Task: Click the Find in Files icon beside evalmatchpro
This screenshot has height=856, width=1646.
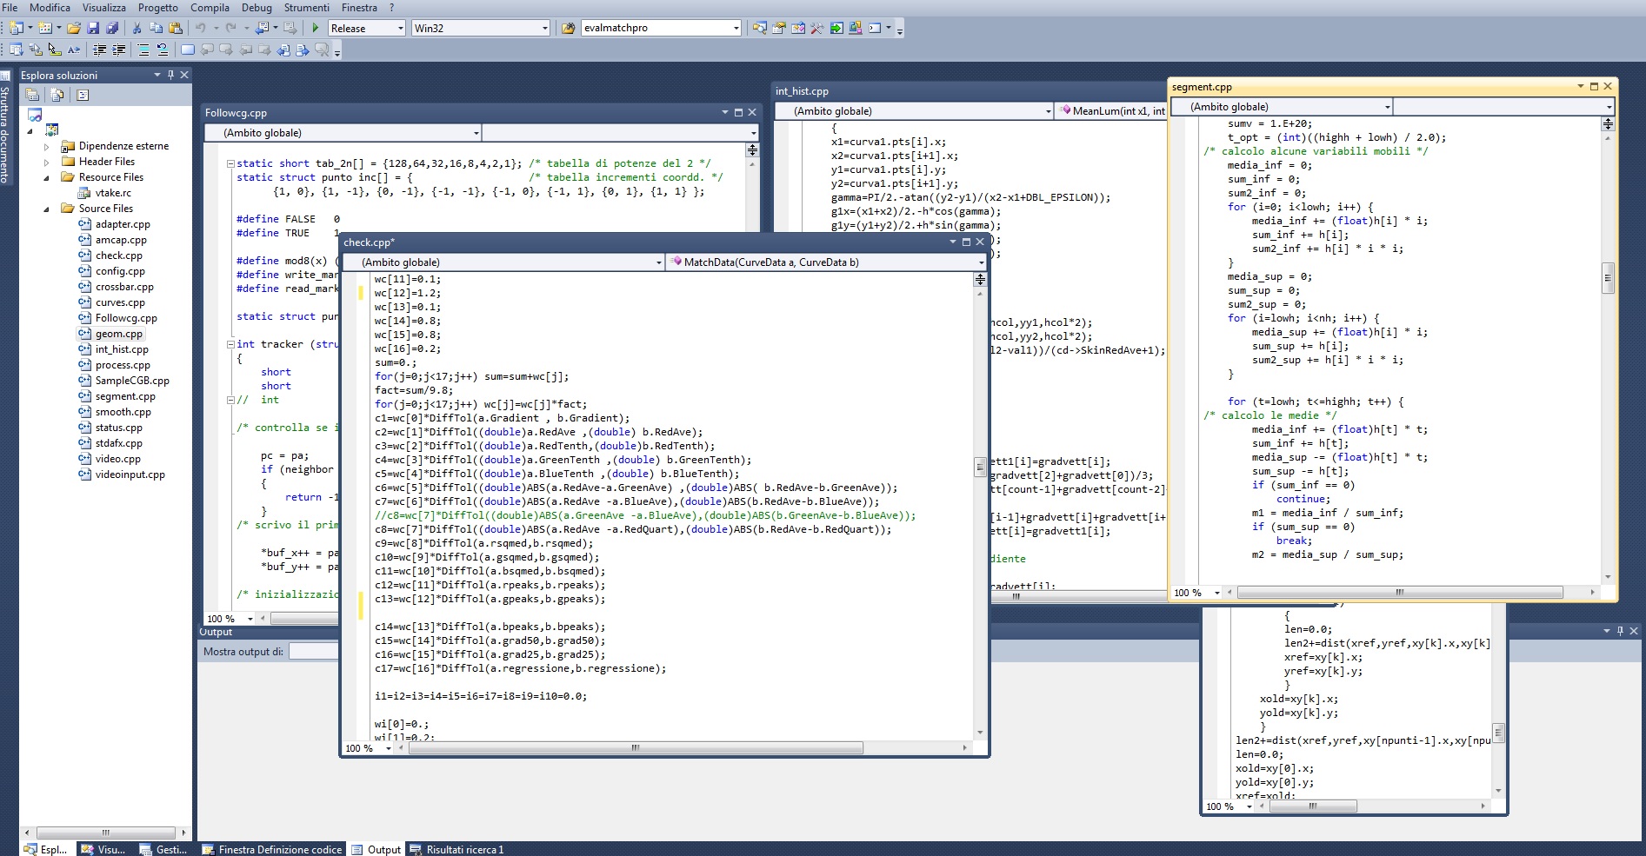Action: coord(569,28)
